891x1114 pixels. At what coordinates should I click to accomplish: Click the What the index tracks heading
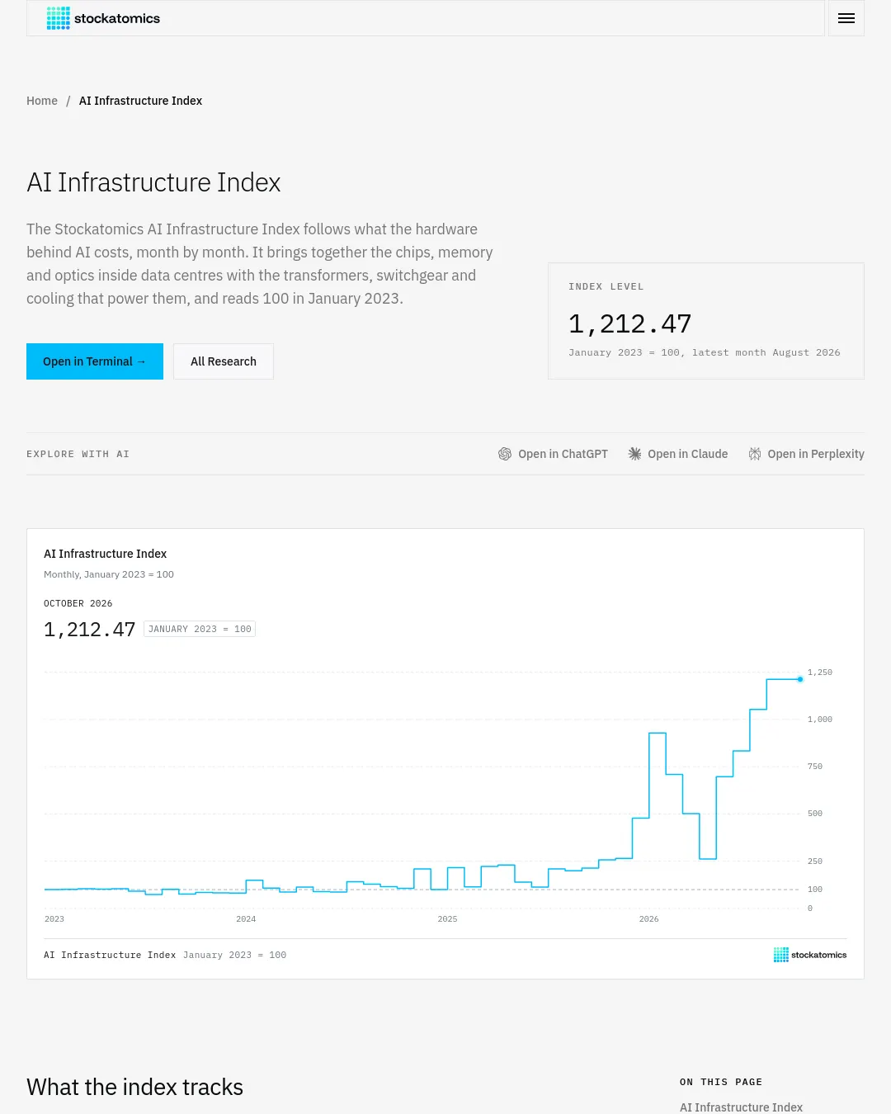pos(134,1087)
